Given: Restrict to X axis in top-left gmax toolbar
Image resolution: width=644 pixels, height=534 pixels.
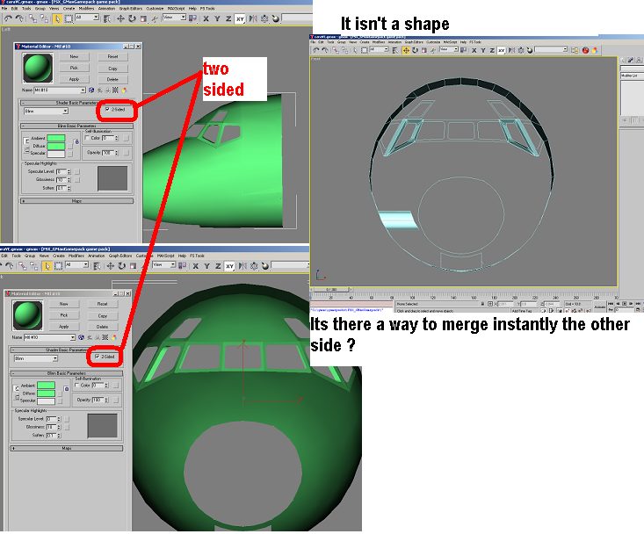Looking at the screenshot, I should click(x=206, y=18).
